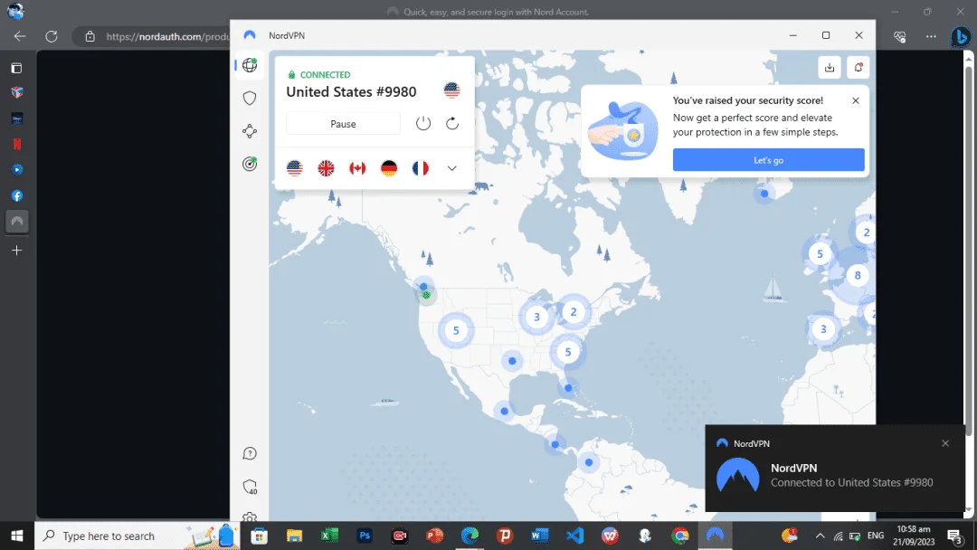Screen dimensions: 977x550
Task: Click the United States #9980 server name
Action: pyautogui.click(x=351, y=91)
